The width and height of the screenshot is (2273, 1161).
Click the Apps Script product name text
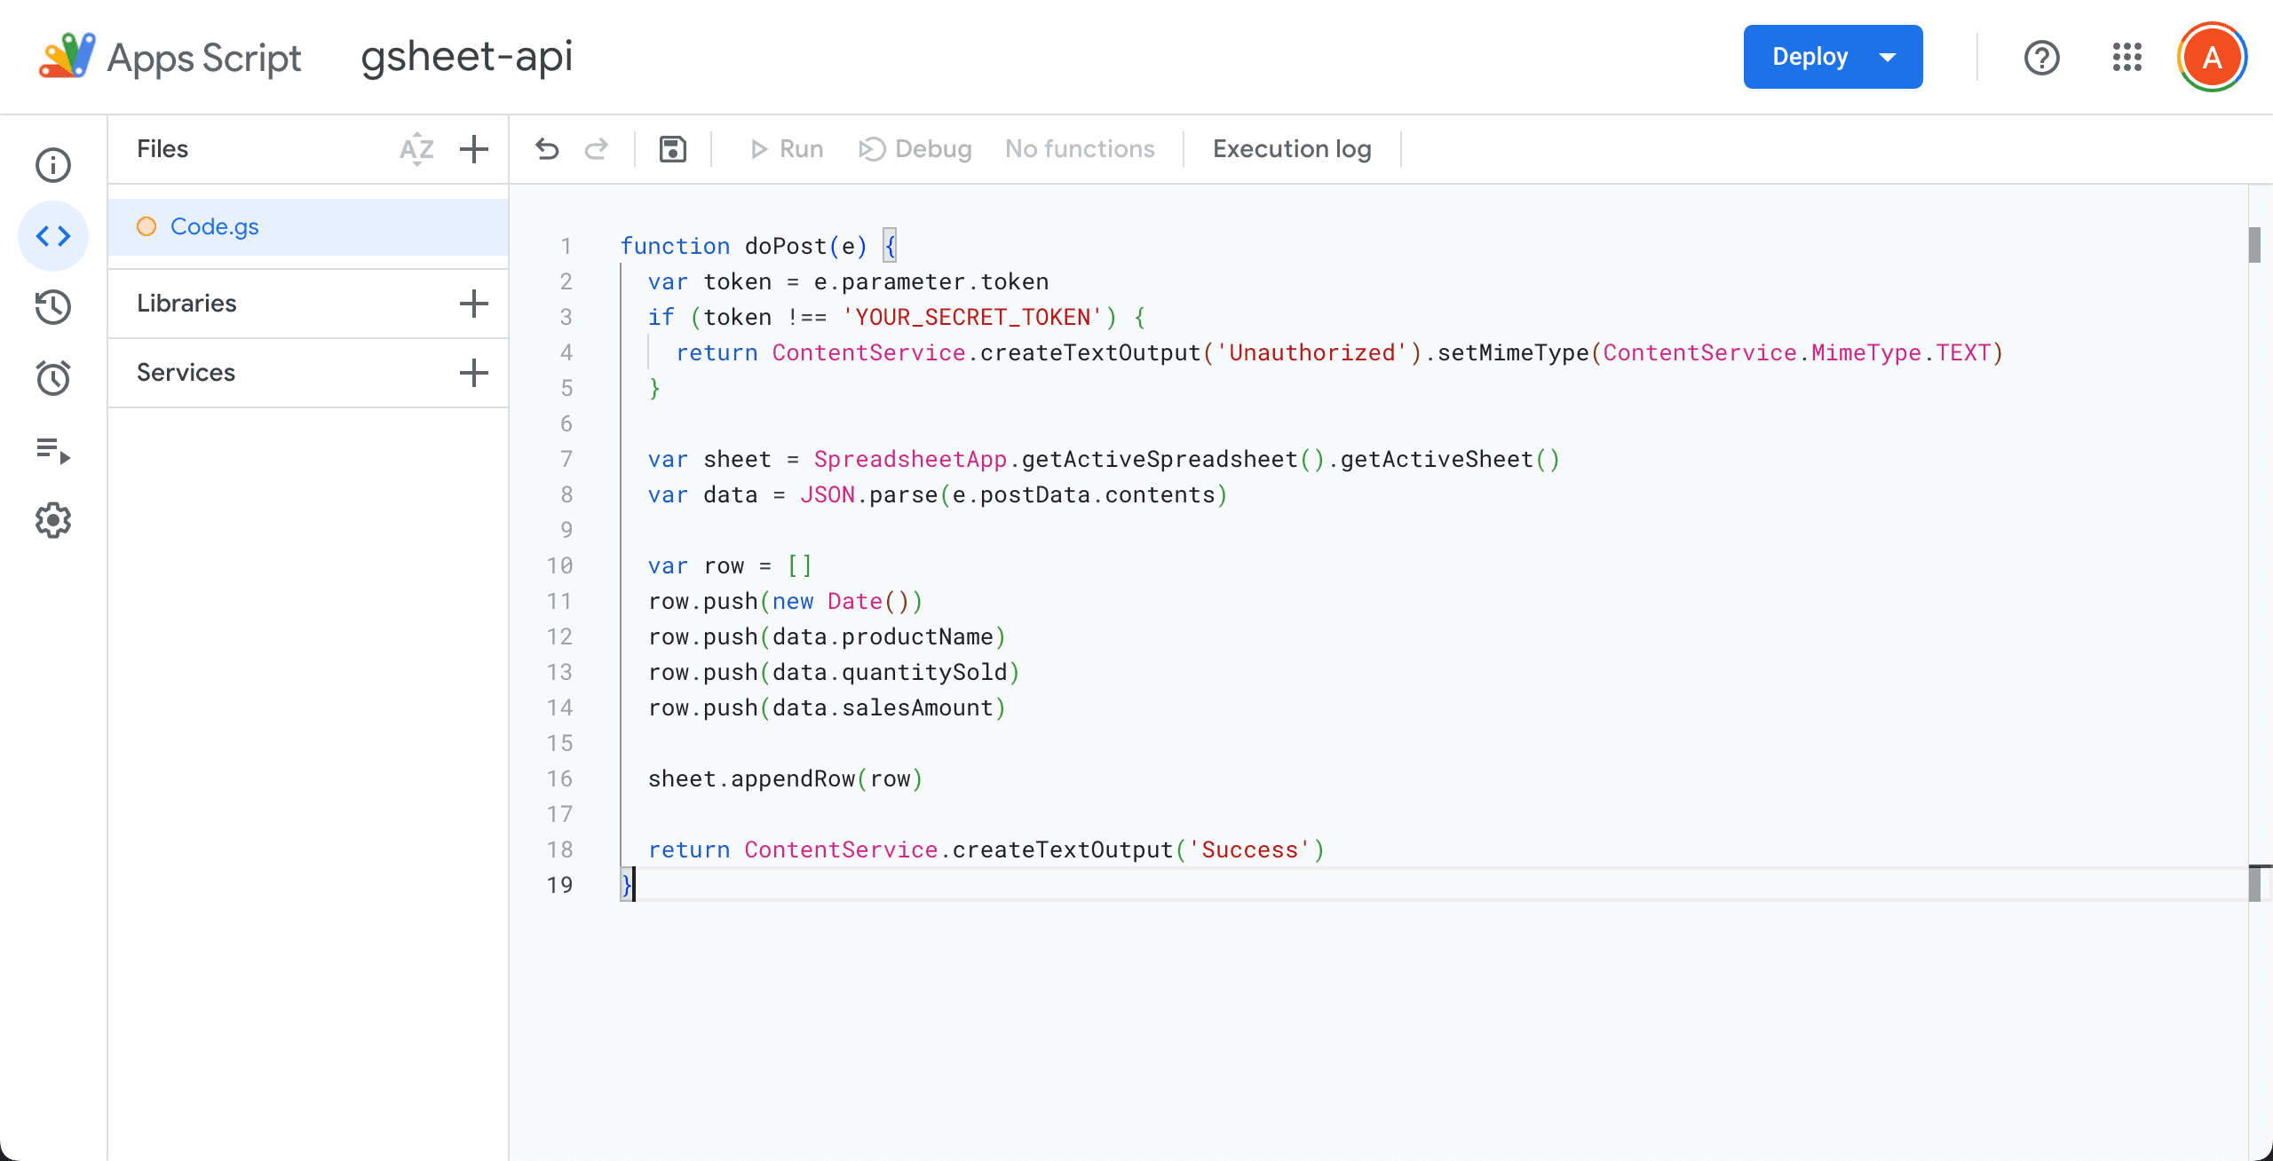[x=204, y=58]
